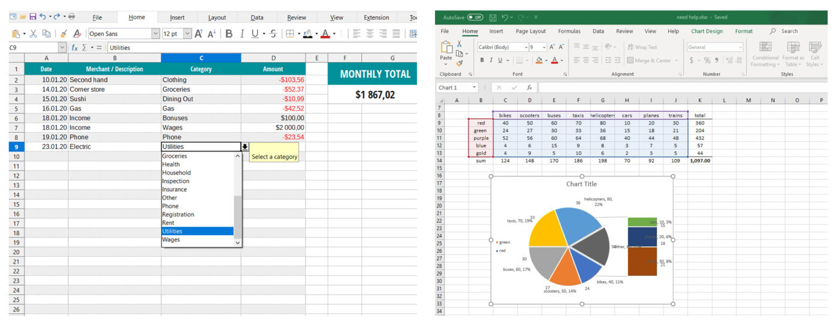Click Borders icon in LibreOffice Calc
The image size is (839, 326).
(289, 33)
